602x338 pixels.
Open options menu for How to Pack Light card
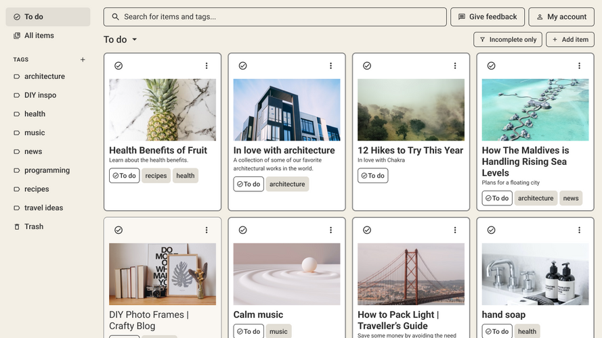tap(455, 230)
